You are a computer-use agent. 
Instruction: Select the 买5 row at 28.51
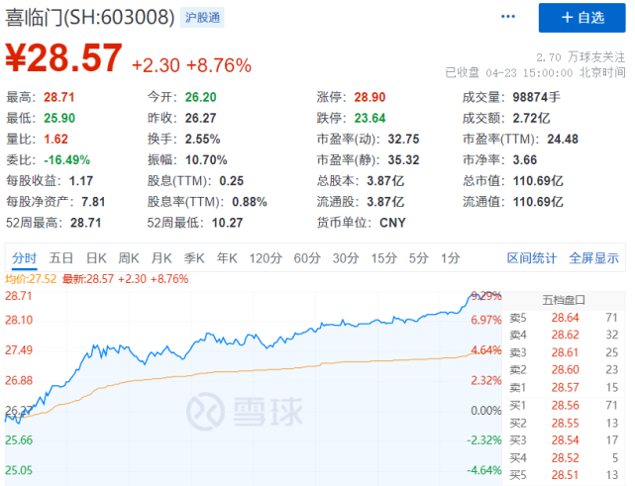[x=564, y=475]
